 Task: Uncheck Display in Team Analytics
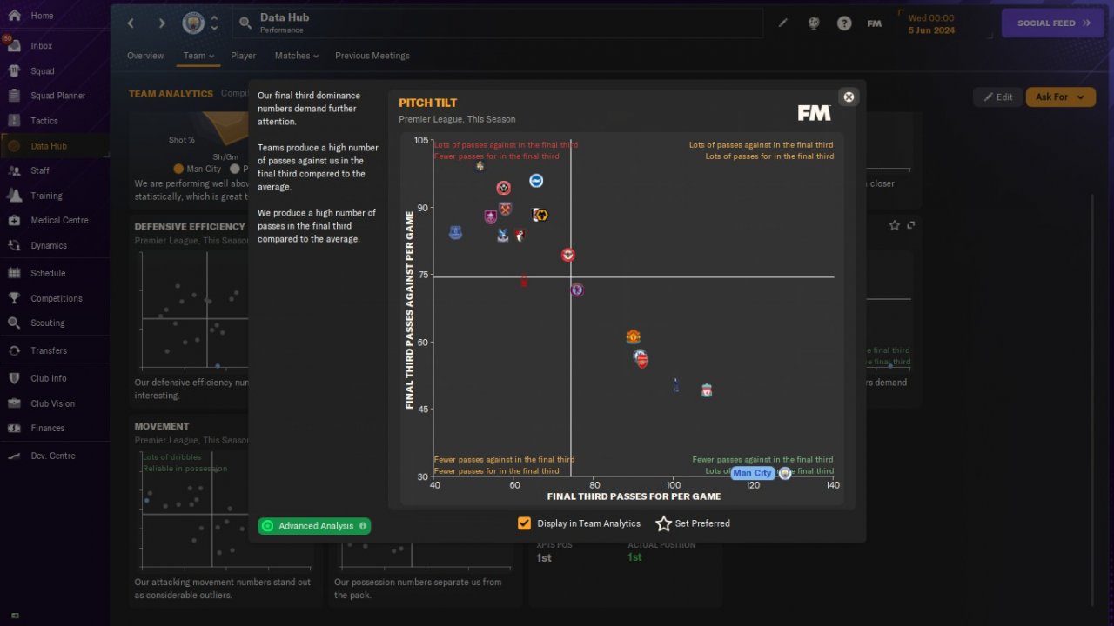[x=524, y=523]
